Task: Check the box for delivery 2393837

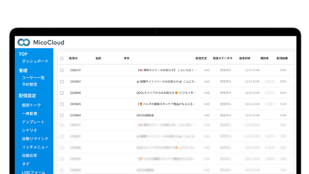Action: (x=62, y=82)
